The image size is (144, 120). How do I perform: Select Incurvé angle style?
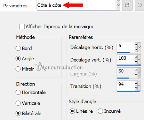click(100, 111)
